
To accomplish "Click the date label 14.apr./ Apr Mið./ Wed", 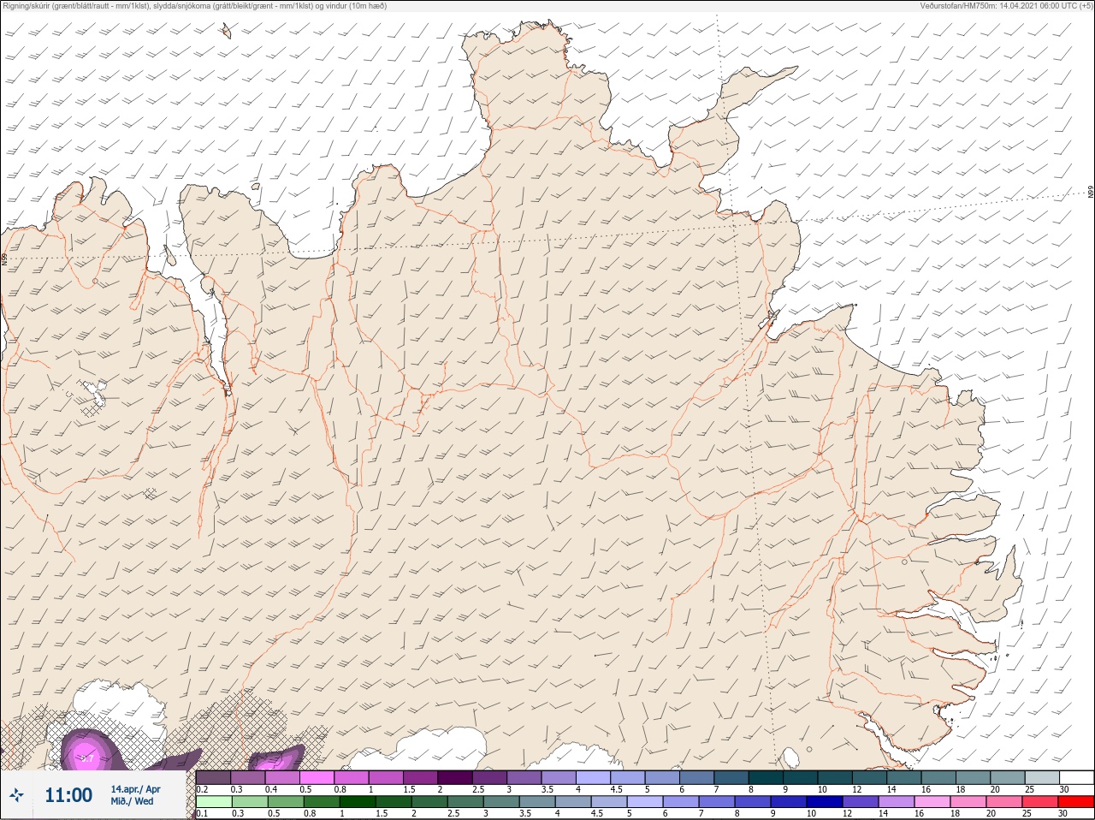I will (x=135, y=795).
